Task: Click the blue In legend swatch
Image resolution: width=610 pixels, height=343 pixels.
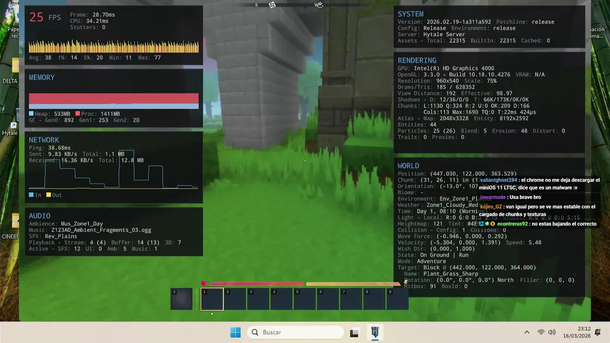Action: coord(31,195)
